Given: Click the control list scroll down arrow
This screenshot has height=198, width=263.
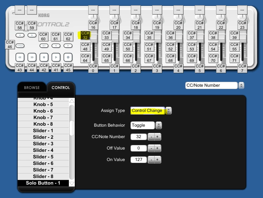Looking at the screenshot, I should [72, 184].
